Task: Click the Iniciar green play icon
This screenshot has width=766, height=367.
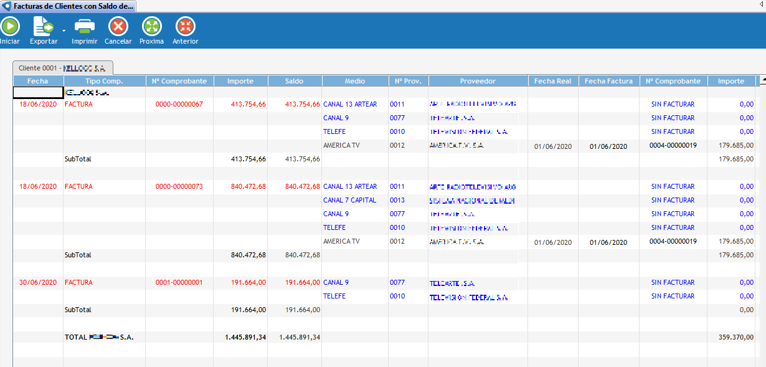Action: 9,26
